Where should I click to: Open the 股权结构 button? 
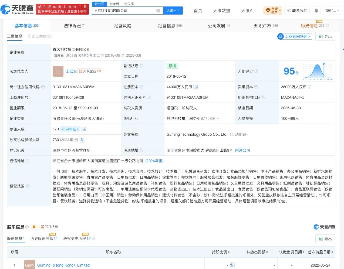(x=49, y=227)
